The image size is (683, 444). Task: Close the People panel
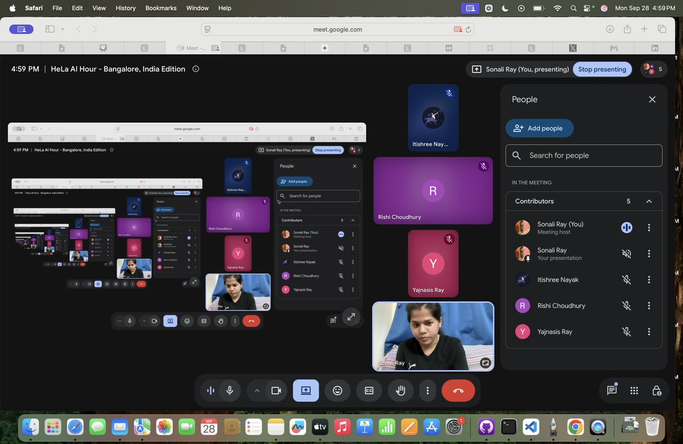pyautogui.click(x=652, y=99)
